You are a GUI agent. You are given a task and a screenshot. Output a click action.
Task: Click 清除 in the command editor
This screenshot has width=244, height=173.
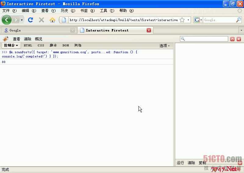[191, 163]
